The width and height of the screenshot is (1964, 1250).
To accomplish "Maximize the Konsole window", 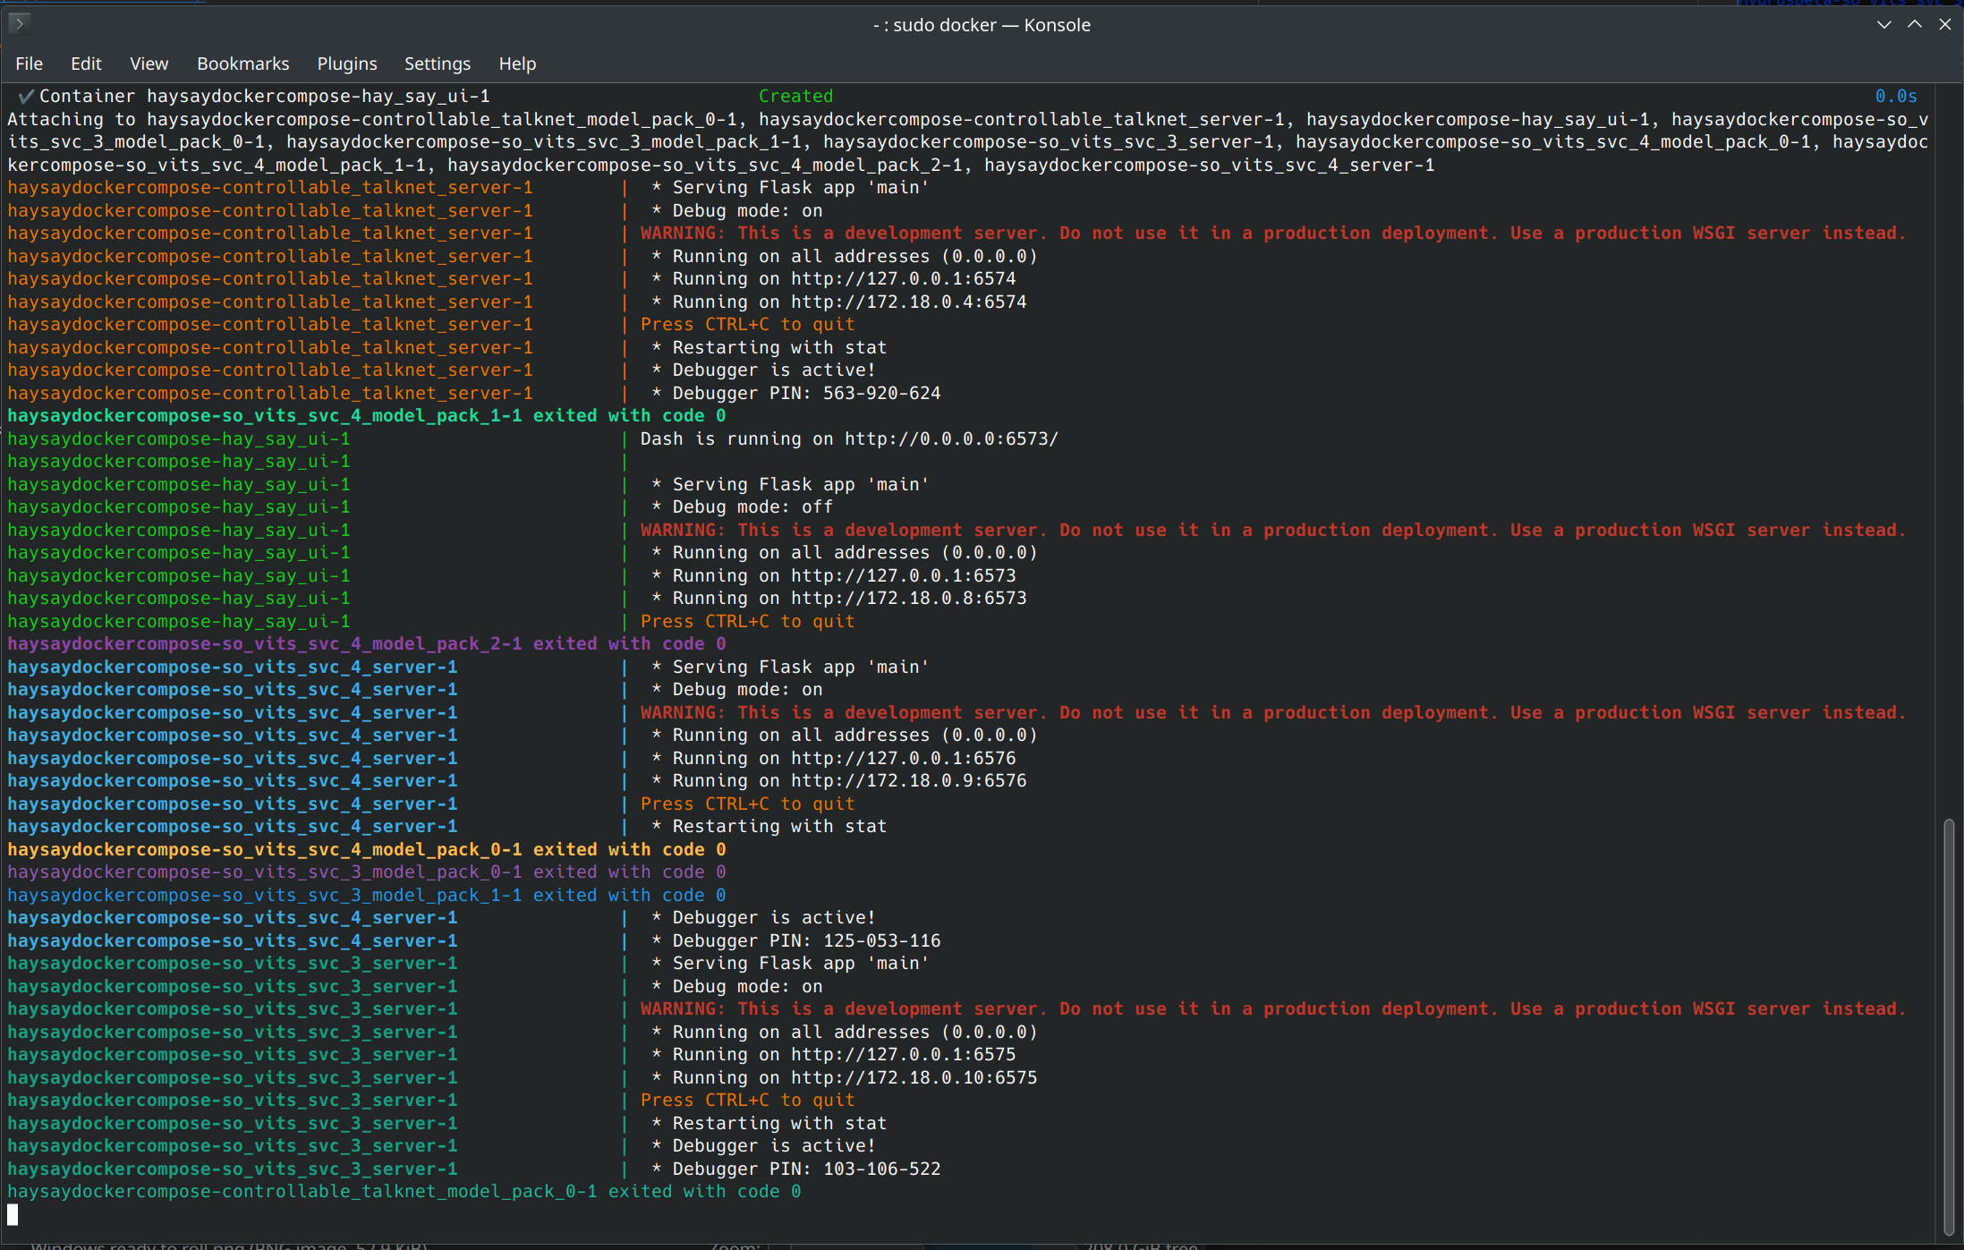I will 1914,25.
